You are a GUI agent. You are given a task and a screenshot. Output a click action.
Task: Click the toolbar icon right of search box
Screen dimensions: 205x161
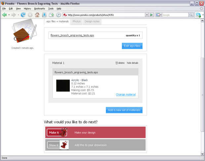point(198,15)
